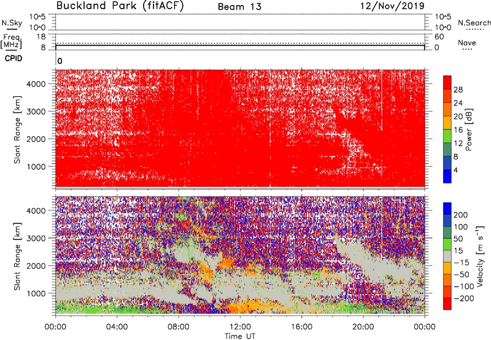This screenshot has width=491, height=340.
Task: Pick the orange 20–24 dB Power color segment
Action: tap(447, 109)
